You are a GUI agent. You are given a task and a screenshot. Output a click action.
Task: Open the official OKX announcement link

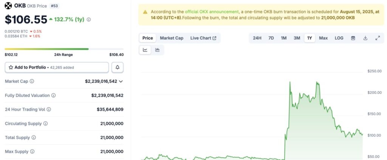pos(212,12)
